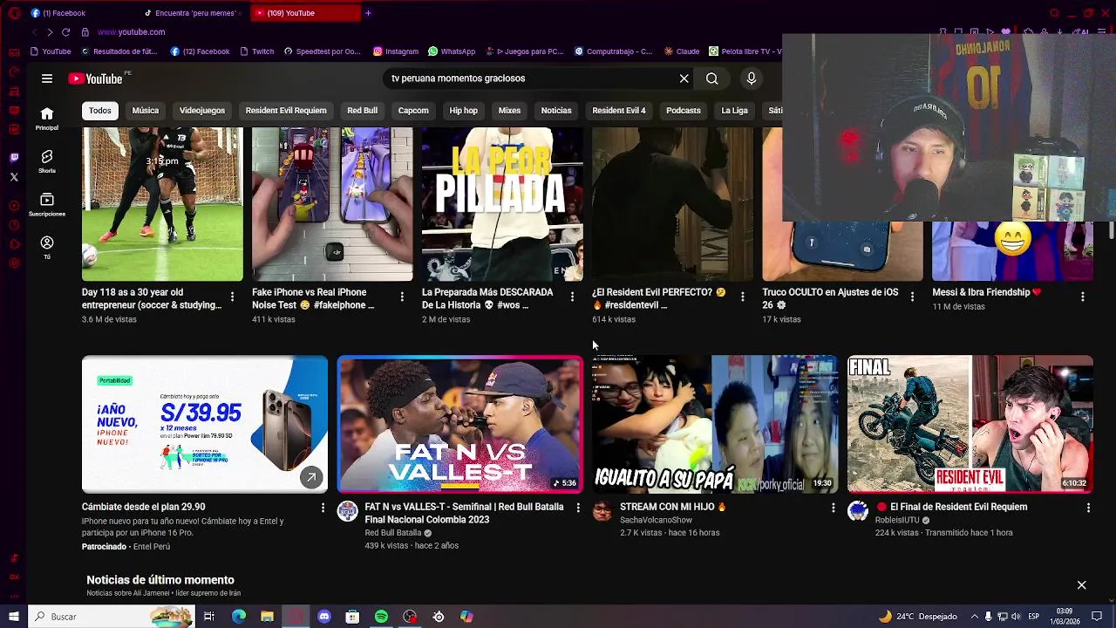Open SachaVolcanoShow channel avatar
The image size is (1116, 628).
(x=602, y=511)
